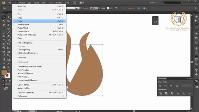Click Exclude shape mode in Pathfinder
Image resolution: width=199 pixels, height=112 pixels.
pyautogui.click(x=177, y=86)
